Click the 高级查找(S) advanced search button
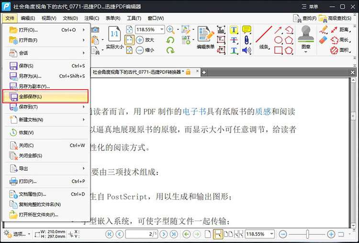Image resolution: width=359 pixels, height=243 pixels. (335, 18)
